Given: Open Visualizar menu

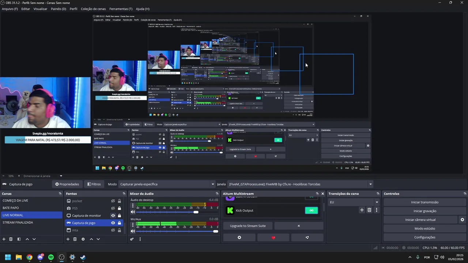Looking at the screenshot, I should (x=40, y=9).
